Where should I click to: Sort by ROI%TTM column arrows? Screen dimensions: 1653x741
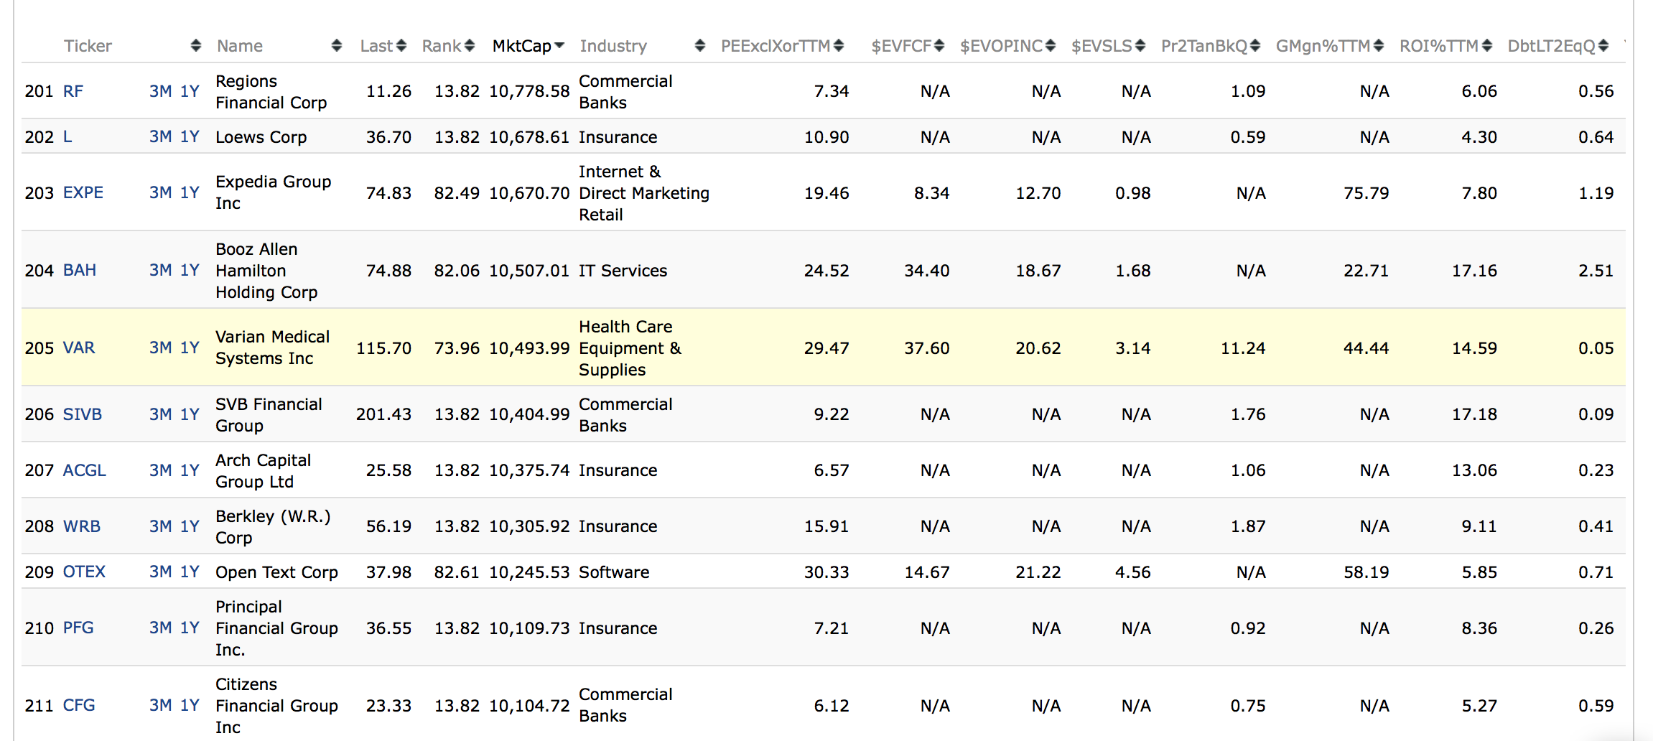1487,46
